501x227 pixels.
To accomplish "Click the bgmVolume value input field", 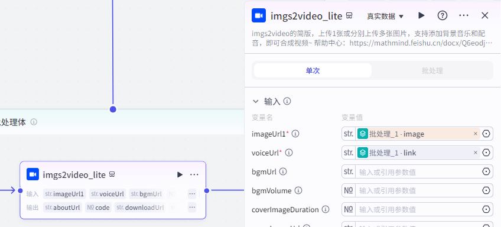I will pyautogui.click(x=418, y=191).
